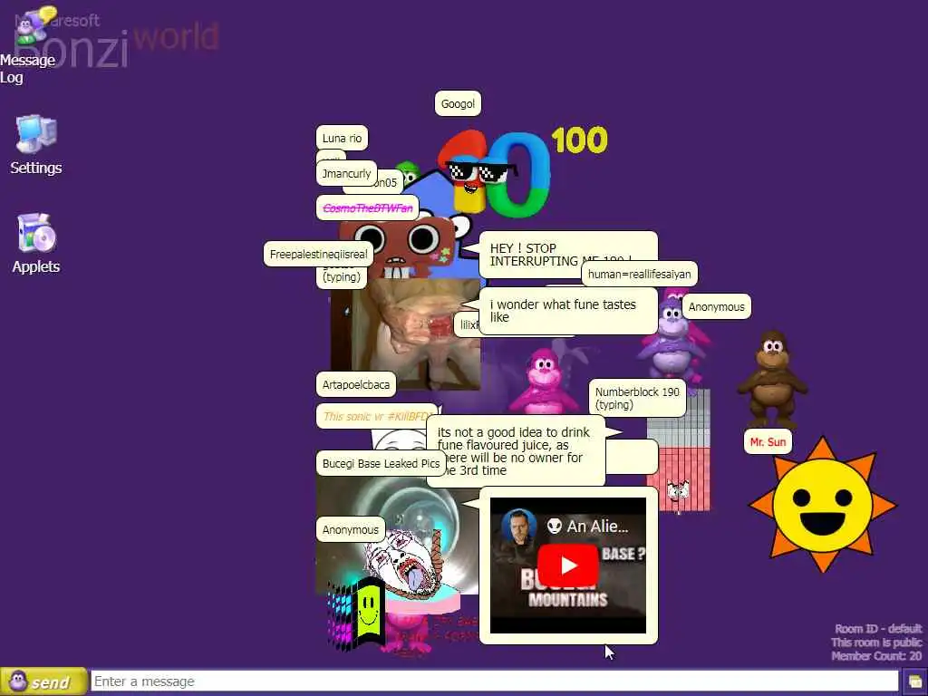Click the fune flavoured juice speech bubble
Viewport: 928px width, 696px height.
tap(515, 451)
